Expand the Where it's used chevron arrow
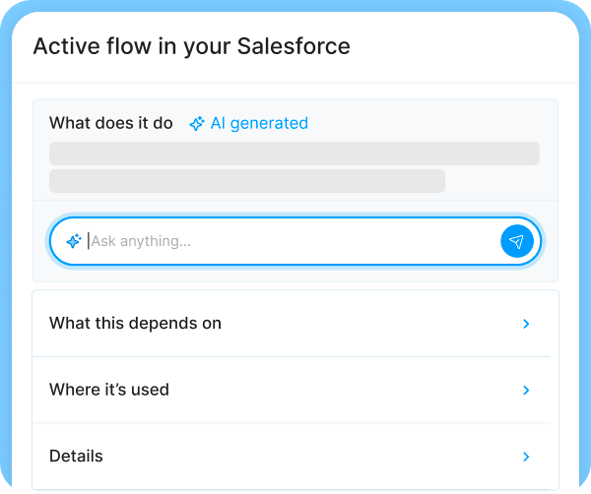Image resolution: width=591 pixels, height=494 pixels. coord(526,390)
